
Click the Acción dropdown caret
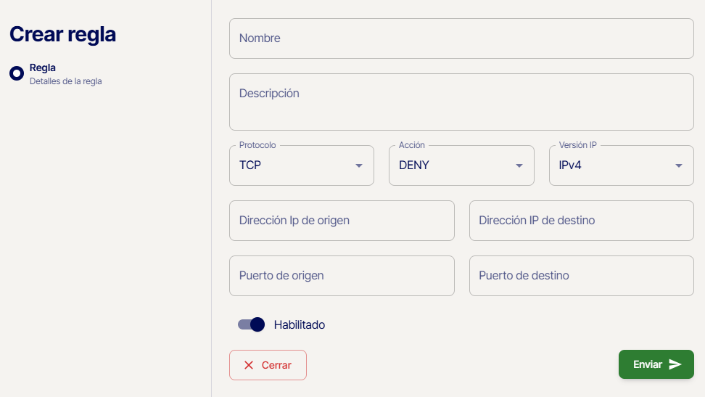tap(519, 165)
